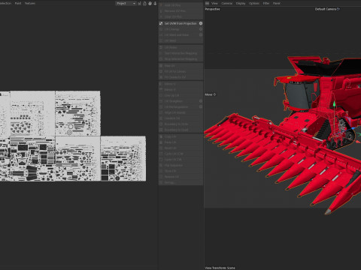
Task: Choose Restore UV command
Action: [x=180, y=177]
